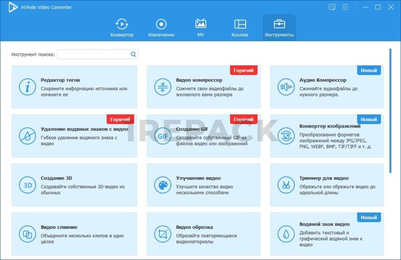Click the magnifier search button
This screenshot has height=260, width=401.
133,54
